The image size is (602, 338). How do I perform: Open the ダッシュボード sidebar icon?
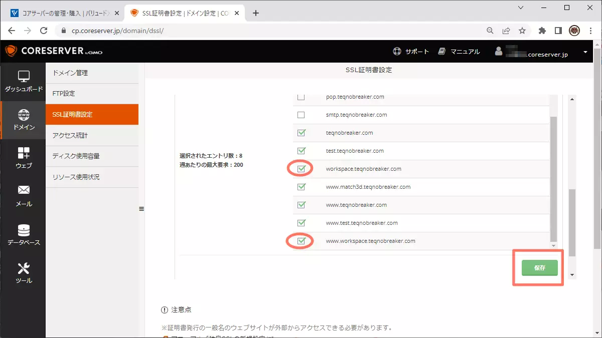(x=24, y=77)
